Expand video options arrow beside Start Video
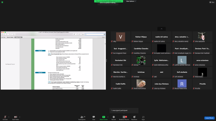 pos(20,117)
